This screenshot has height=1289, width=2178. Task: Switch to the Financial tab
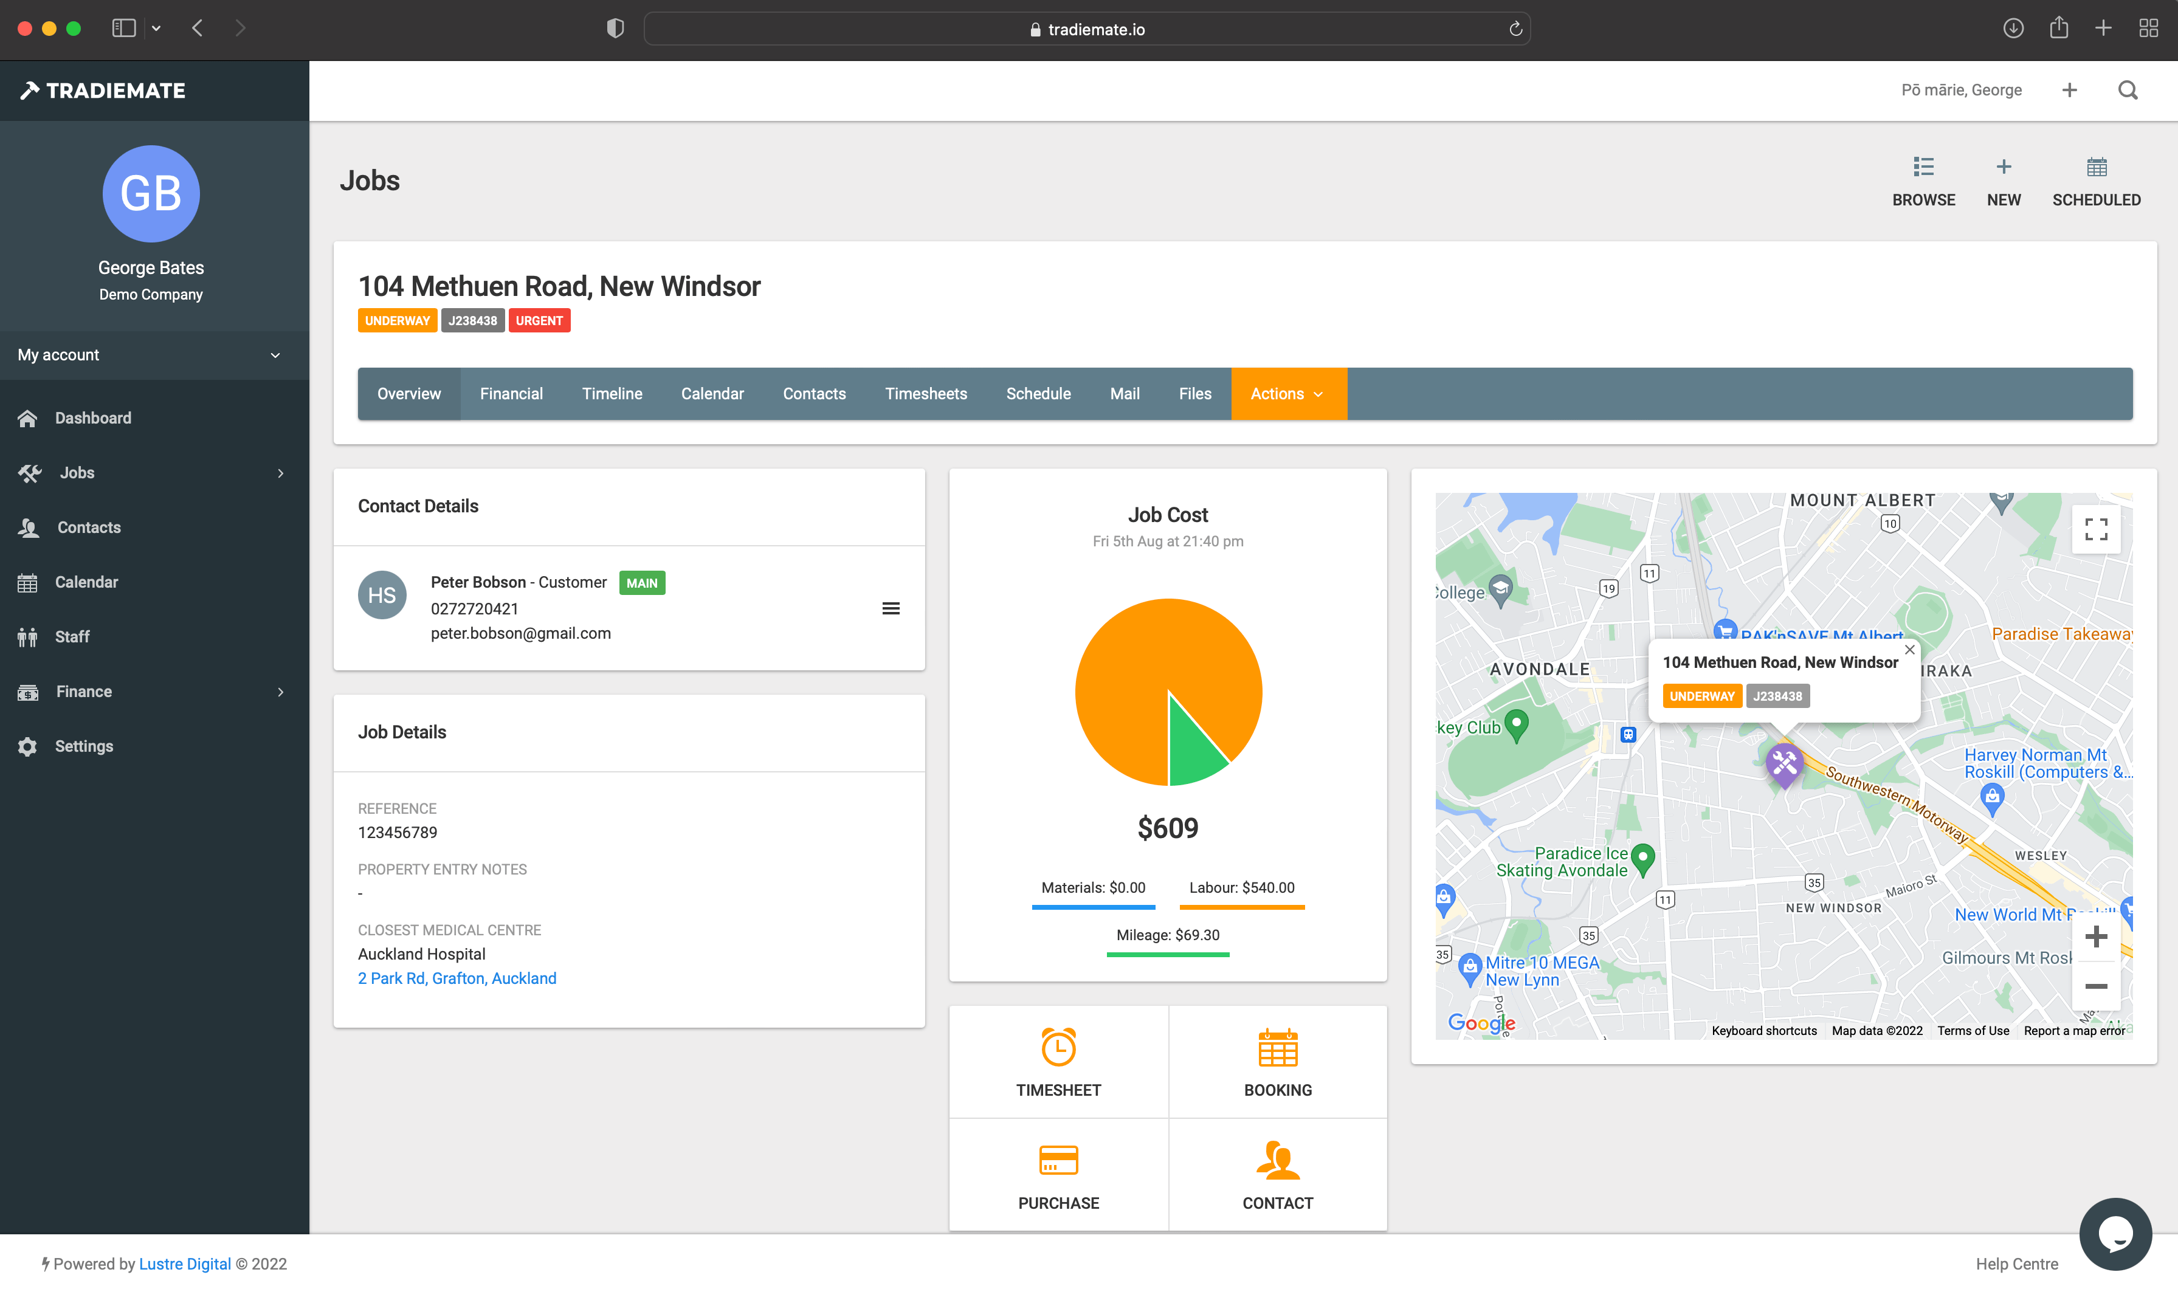click(511, 393)
